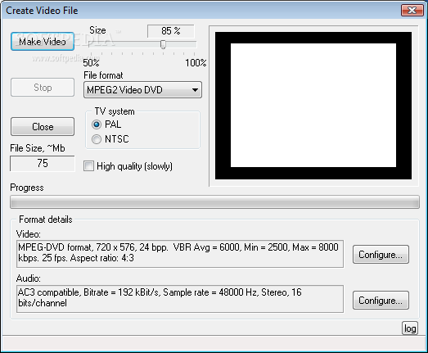Click the video preview area

[313, 106]
